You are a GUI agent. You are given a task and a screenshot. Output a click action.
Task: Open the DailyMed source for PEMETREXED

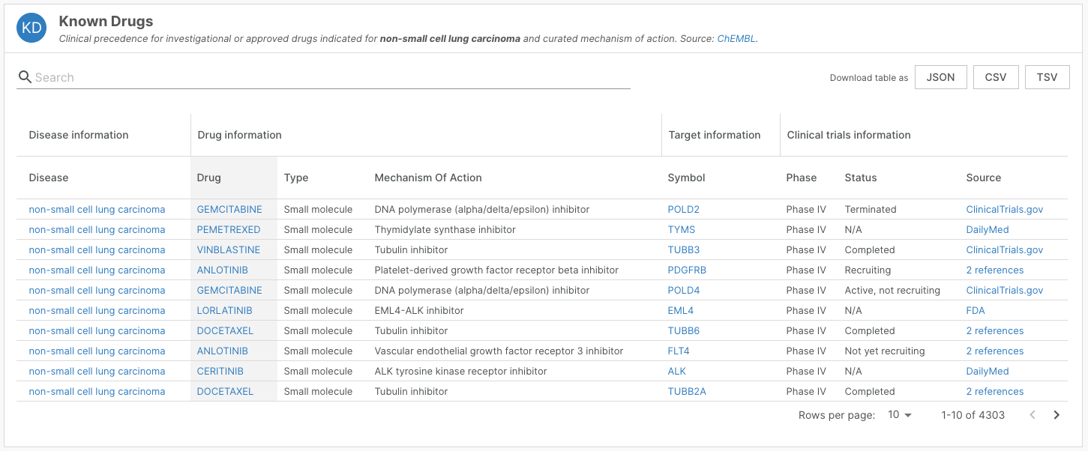click(x=988, y=229)
